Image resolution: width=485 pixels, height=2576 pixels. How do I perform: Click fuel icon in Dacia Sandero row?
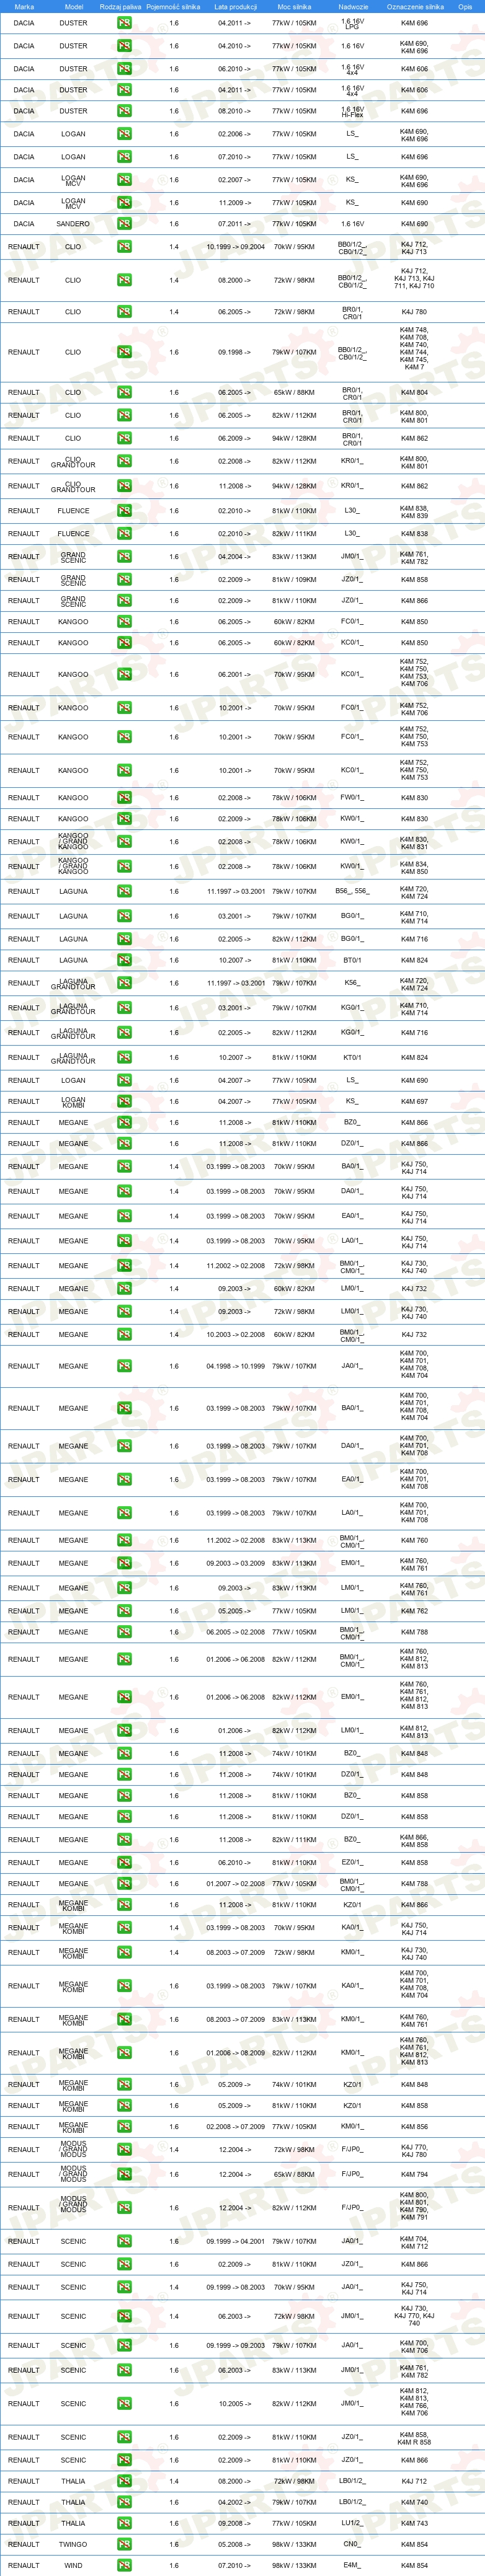pyautogui.click(x=124, y=224)
